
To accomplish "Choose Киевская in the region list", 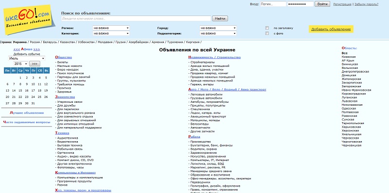I will click(349, 57).
